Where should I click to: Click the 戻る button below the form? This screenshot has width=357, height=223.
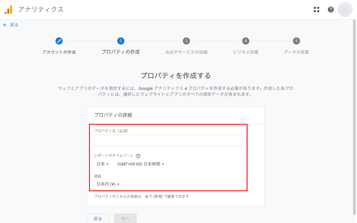click(x=98, y=219)
